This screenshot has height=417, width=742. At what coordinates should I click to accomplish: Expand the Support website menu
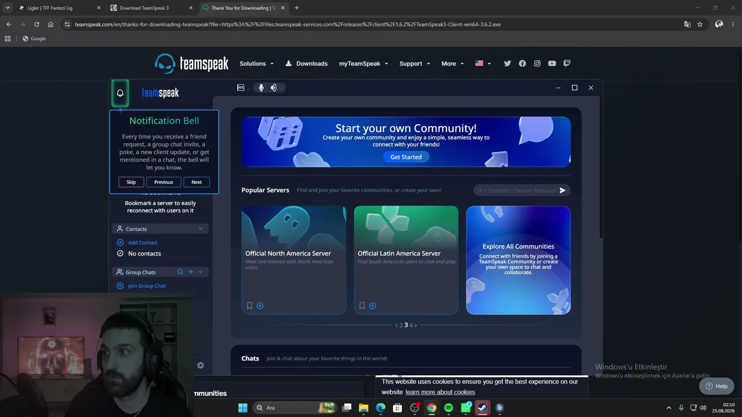pyautogui.click(x=414, y=64)
